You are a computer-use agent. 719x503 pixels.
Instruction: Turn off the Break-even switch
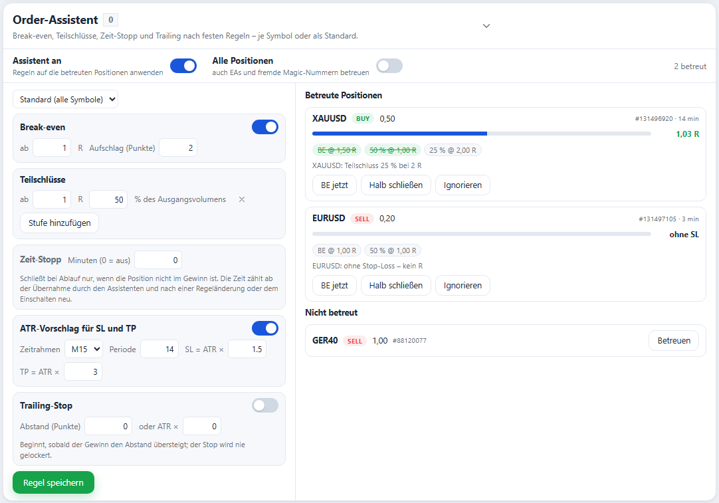click(265, 127)
